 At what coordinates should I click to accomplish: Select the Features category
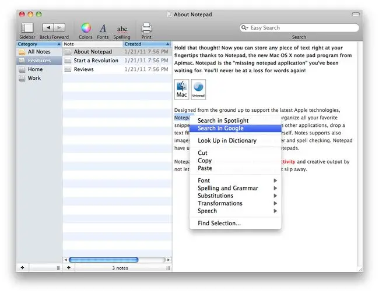click(x=39, y=61)
